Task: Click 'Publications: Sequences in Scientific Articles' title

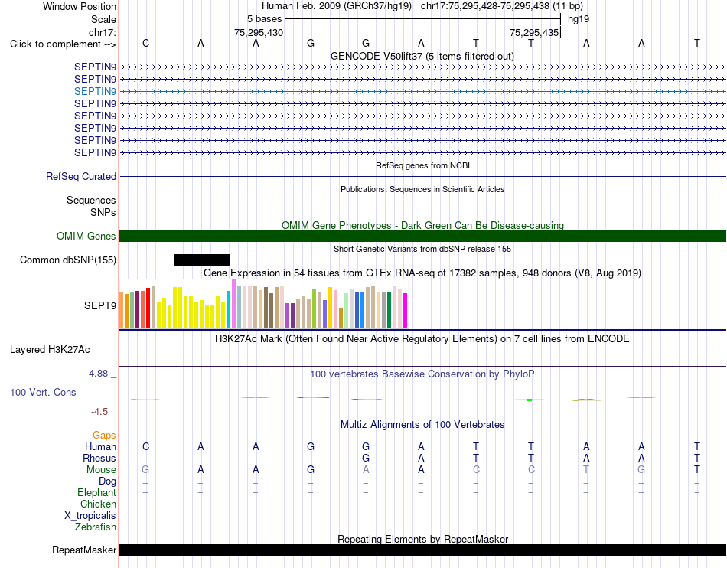Action: coord(422,189)
